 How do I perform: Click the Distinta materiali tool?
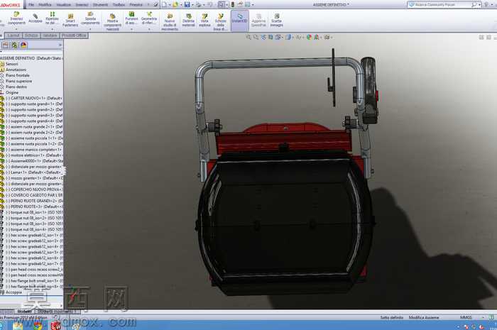point(188,20)
